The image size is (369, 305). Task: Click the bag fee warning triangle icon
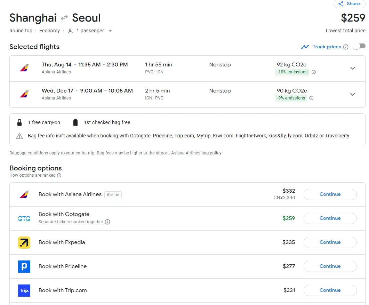(19, 136)
